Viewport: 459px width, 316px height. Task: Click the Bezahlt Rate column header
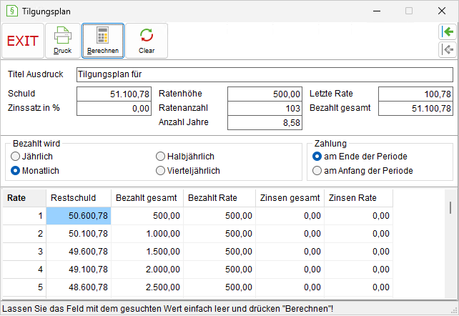(219, 198)
